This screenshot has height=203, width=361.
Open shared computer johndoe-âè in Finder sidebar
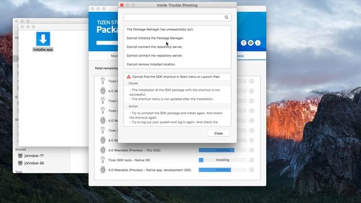(x=34, y=163)
